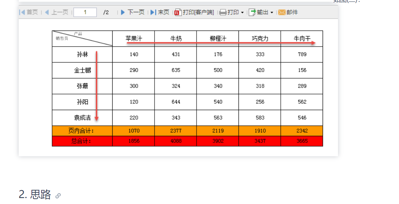Click next page arrow icon
Image resolution: width=399 pixels, height=204 pixels.
coord(123,12)
